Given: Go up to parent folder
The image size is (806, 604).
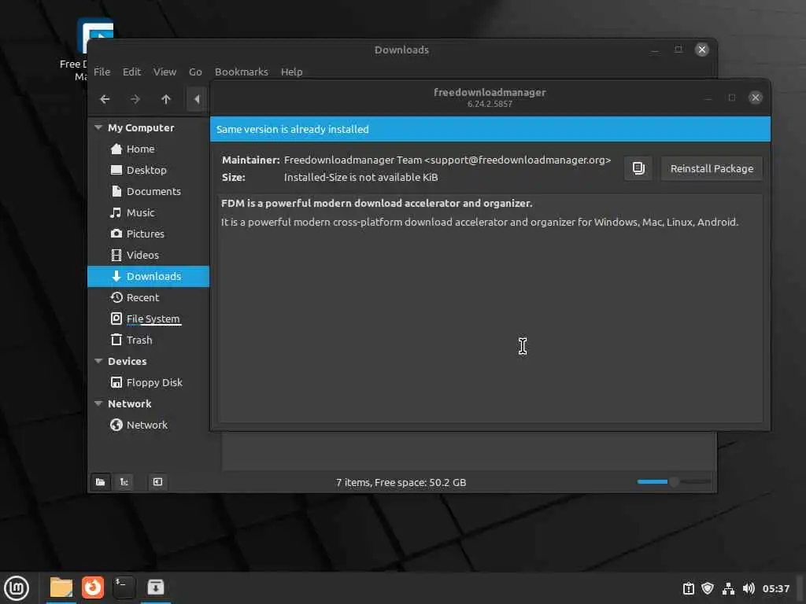Looking at the screenshot, I should click(x=165, y=99).
